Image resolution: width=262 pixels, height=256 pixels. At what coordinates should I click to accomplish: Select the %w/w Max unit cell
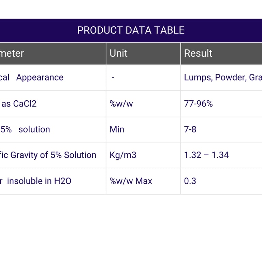point(131,181)
